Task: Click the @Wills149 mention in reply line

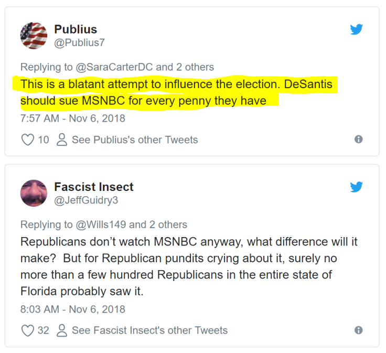Action: (101, 224)
